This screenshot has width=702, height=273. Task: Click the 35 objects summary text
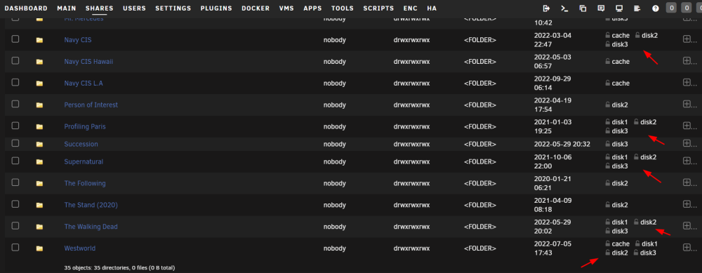tap(119, 267)
